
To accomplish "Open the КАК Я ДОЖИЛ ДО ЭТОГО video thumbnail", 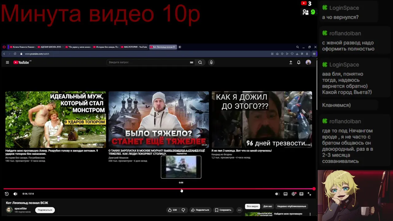I will click(x=262, y=119).
